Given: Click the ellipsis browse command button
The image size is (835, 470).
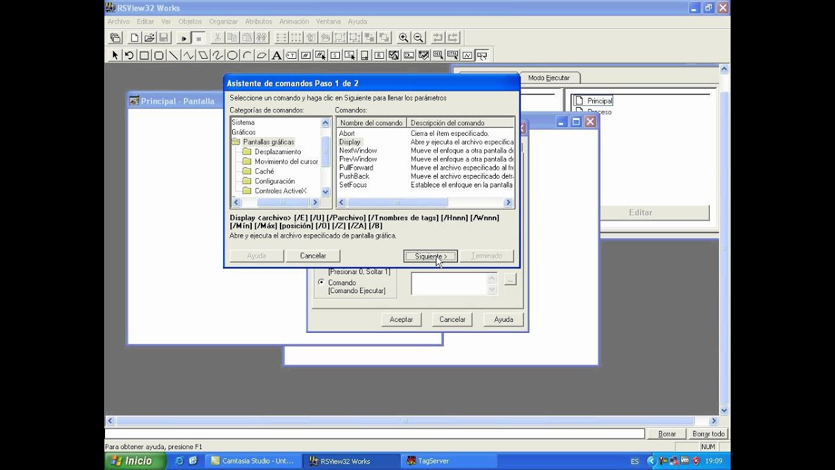Looking at the screenshot, I should 510,279.
